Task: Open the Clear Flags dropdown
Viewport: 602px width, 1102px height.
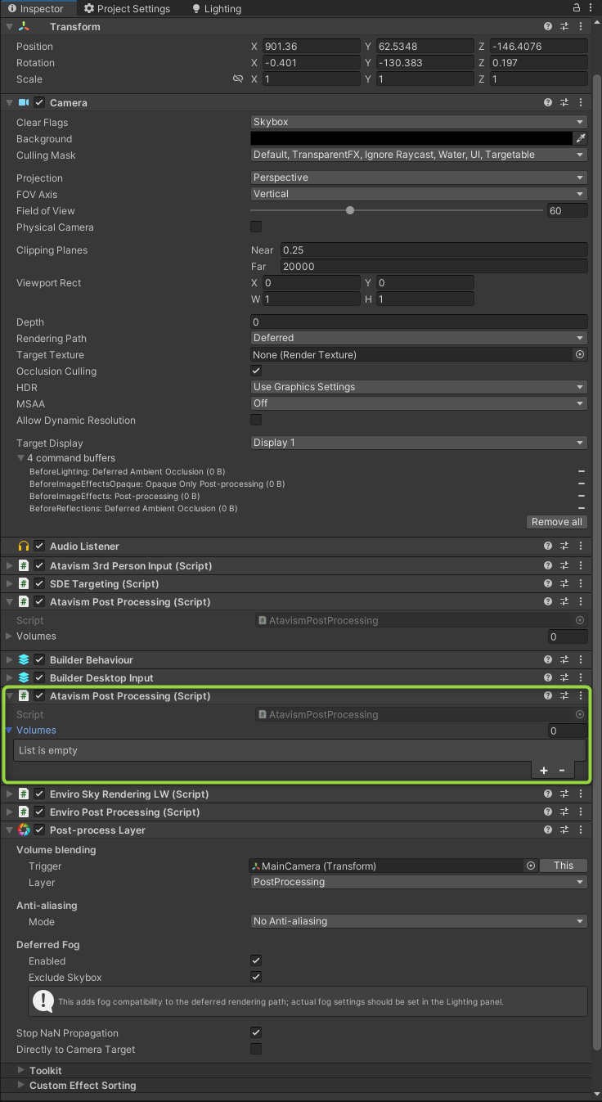Action: click(x=419, y=122)
